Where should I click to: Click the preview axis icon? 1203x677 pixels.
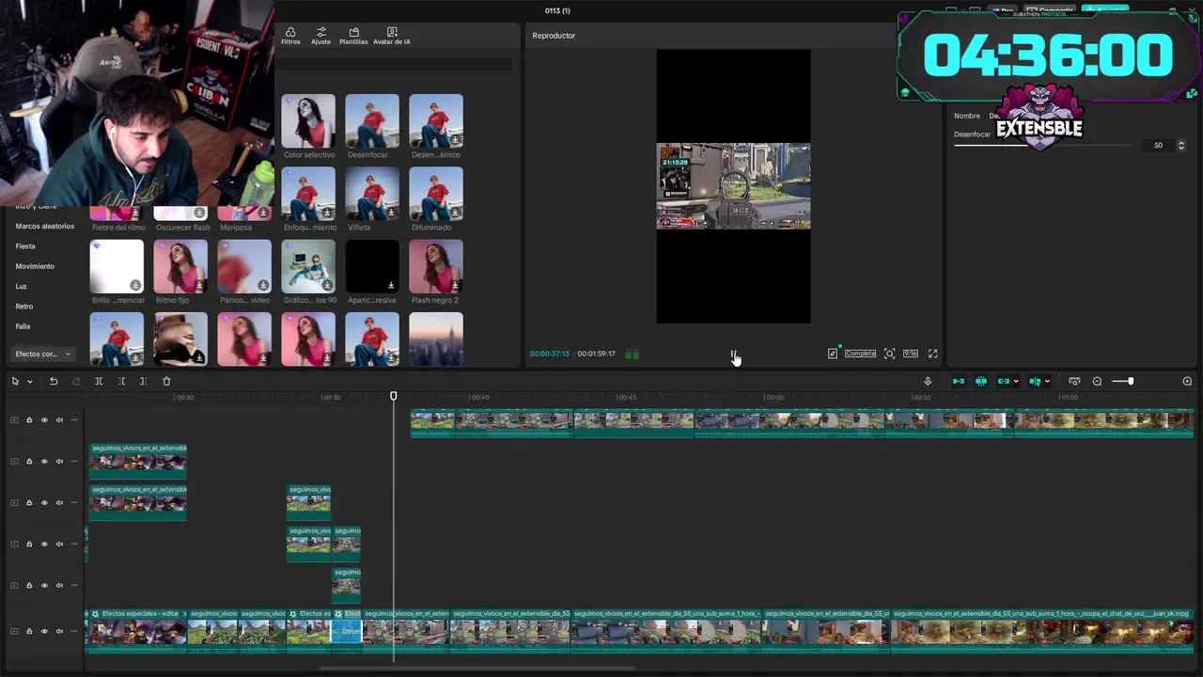(x=1034, y=381)
